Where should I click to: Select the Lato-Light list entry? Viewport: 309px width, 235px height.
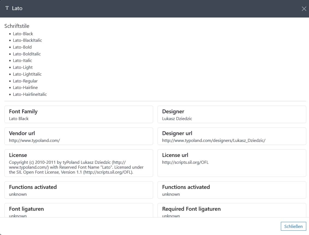(23, 68)
